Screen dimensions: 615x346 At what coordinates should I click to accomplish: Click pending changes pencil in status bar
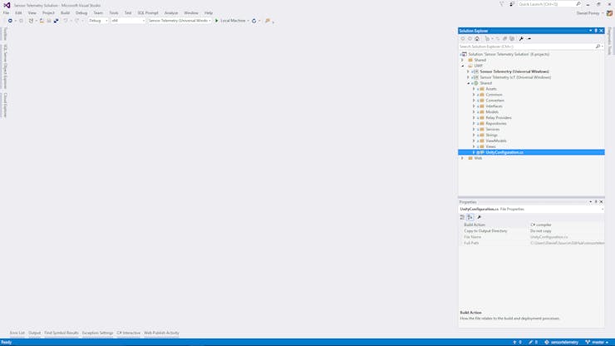pos(533,343)
